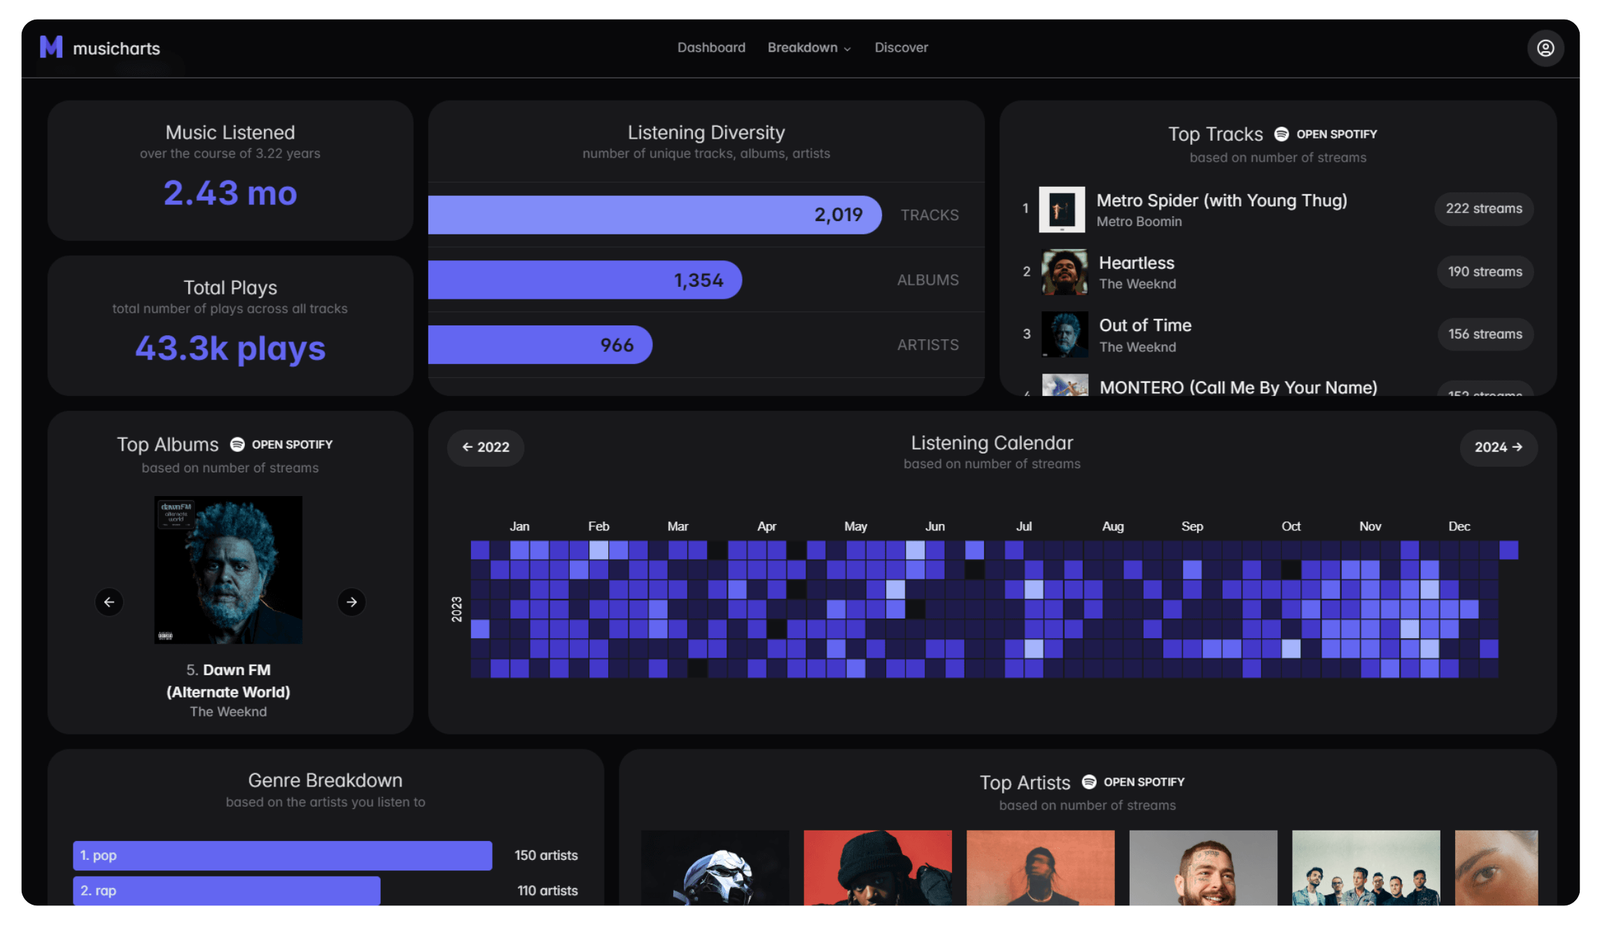
Task: Click 'Metro Spider (with Young Thug)' title
Action: (1221, 201)
